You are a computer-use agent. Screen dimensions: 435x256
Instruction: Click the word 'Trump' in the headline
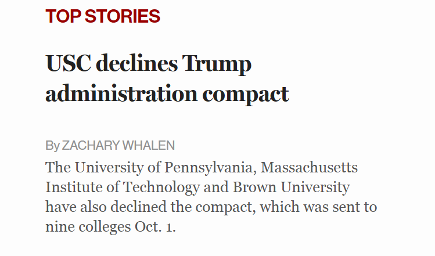[217, 64]
